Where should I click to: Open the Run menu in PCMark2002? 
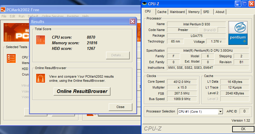coord(21,16)
